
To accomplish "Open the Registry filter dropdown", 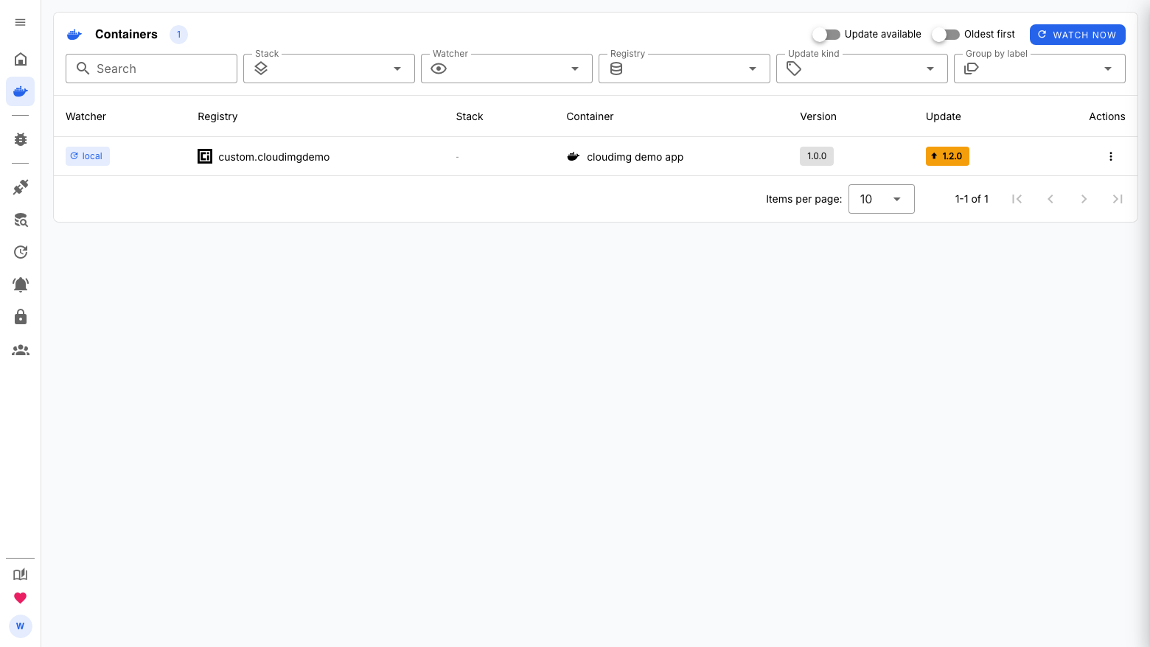I will (x=684, y=69).
